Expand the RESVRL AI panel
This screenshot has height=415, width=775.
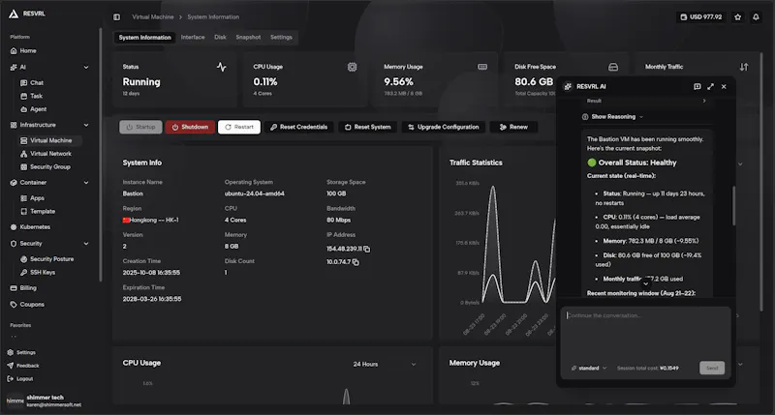click(710, 86)
